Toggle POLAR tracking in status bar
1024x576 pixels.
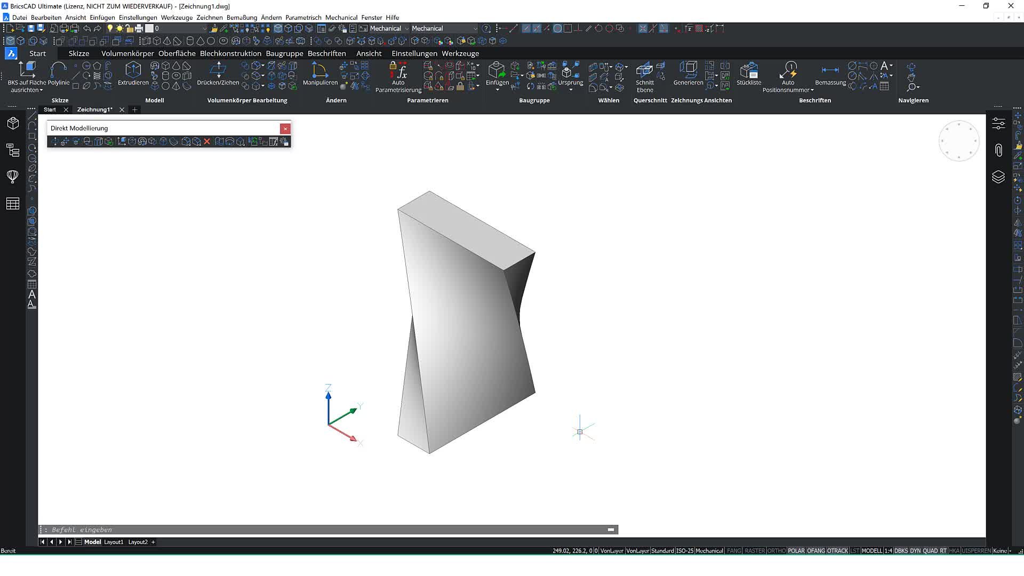tap(796, 551)
